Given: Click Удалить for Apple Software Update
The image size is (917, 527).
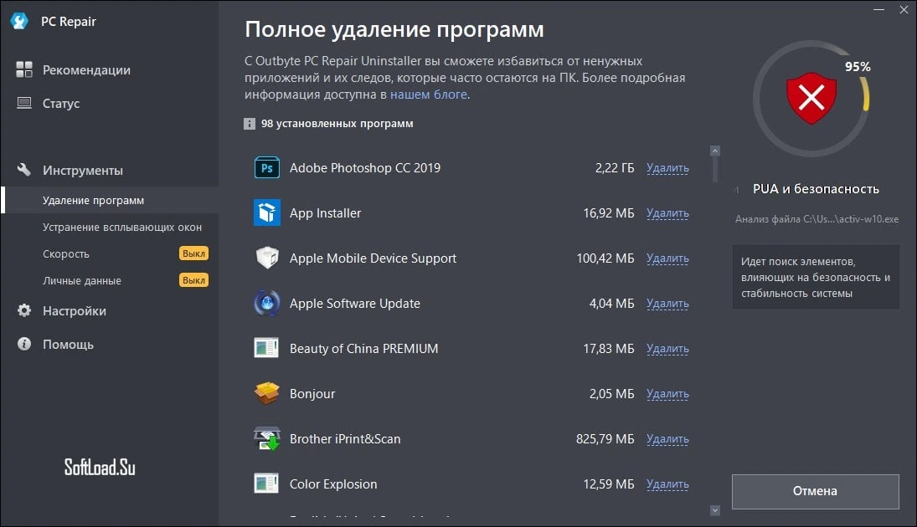Looking at the screenshot, I should click(x=667, y=304).
